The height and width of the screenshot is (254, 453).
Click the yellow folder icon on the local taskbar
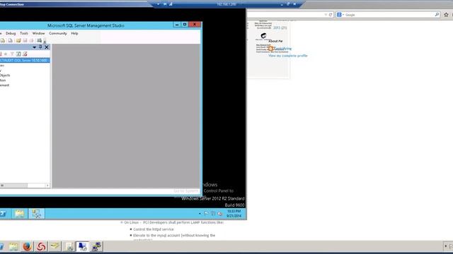[x=55, y=246]
